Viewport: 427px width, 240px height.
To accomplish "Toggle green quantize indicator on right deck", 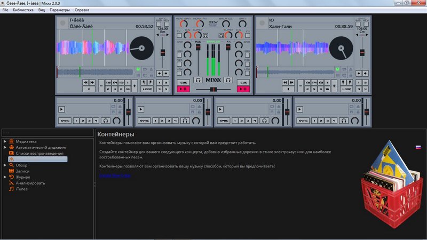I will [338, 69].
